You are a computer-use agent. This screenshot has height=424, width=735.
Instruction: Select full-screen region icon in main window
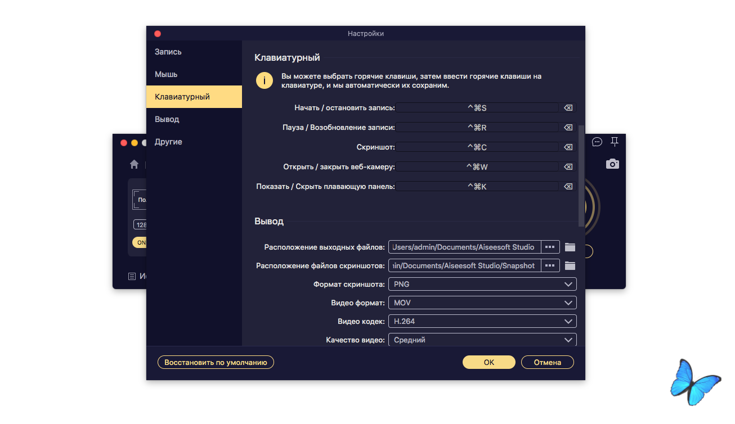[139, 200]
